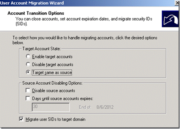Image resolution: width=180 pixels, height=129 pixels.
Task: Click the Source Account Disabling Options group label
Action: pos(52,83)
